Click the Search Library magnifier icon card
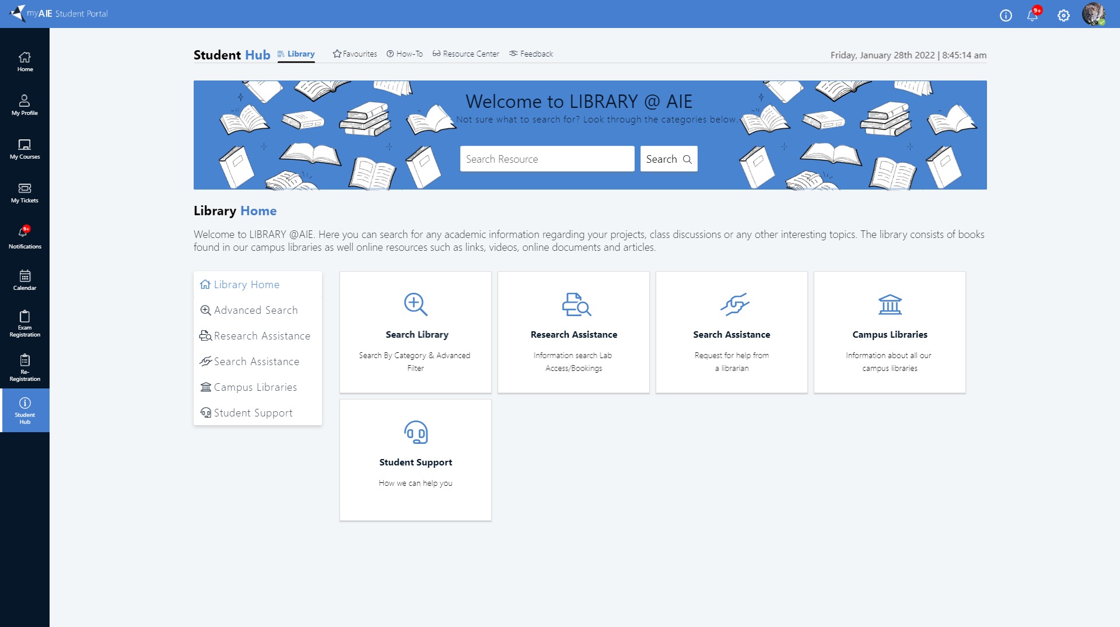This screenshot has width=1120, height=627. pos(415,304)
